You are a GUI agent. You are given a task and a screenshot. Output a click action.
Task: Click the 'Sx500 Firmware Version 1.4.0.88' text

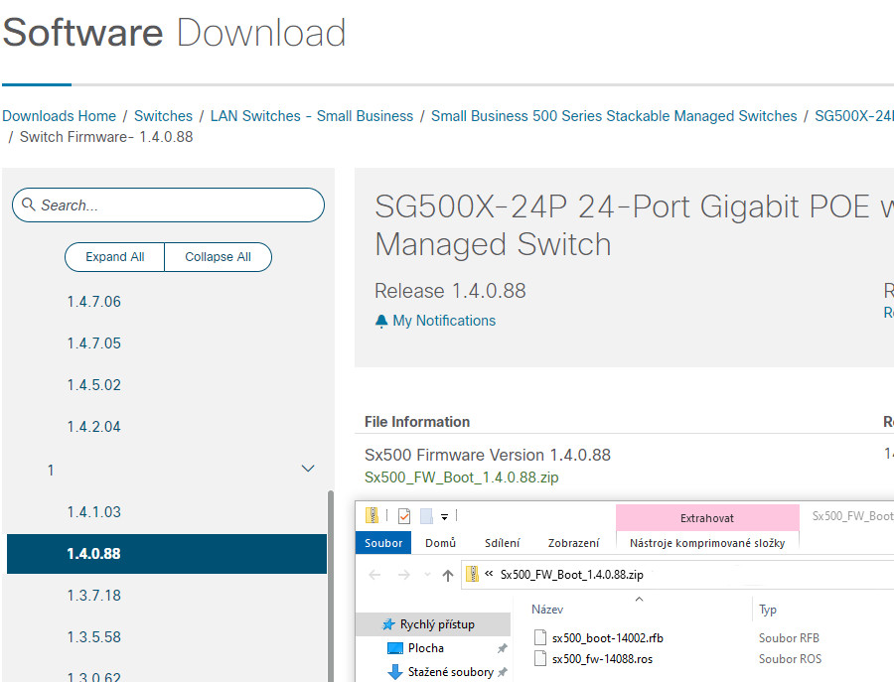pos(488,456)
